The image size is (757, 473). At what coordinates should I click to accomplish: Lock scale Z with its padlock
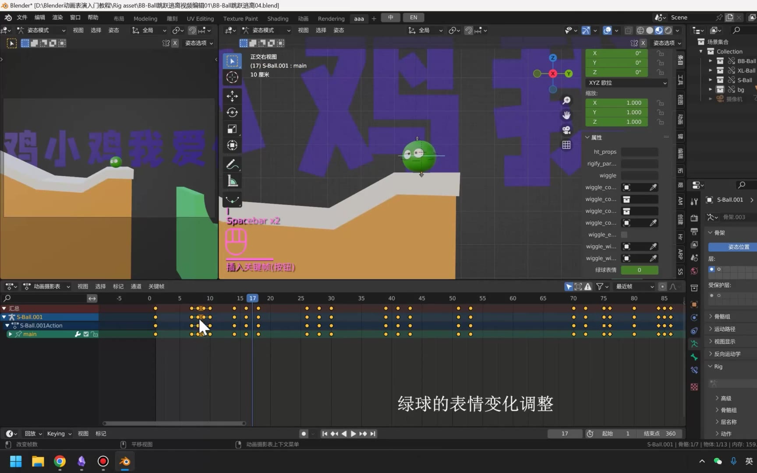(x=660, y=122)
